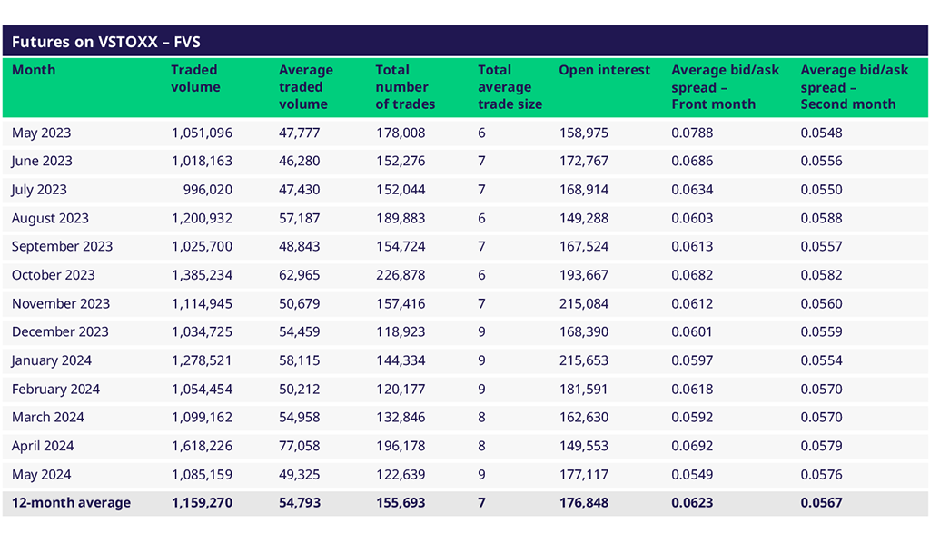Click the open interest value 215,653
Screen dimensions: 930x543
(584, 360)
